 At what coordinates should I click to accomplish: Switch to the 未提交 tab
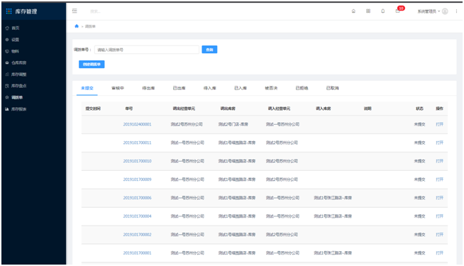[87, 88]
